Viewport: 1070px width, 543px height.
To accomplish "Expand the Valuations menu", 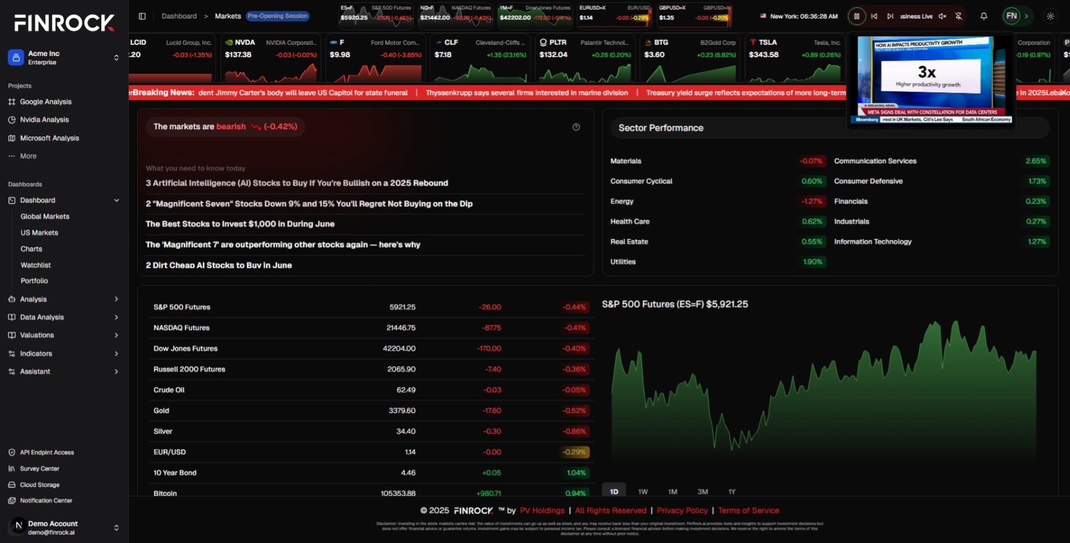I will (64, 335).
